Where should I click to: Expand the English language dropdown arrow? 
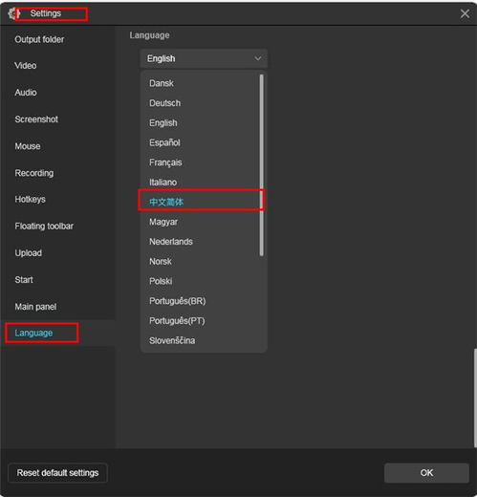[258, 58]
